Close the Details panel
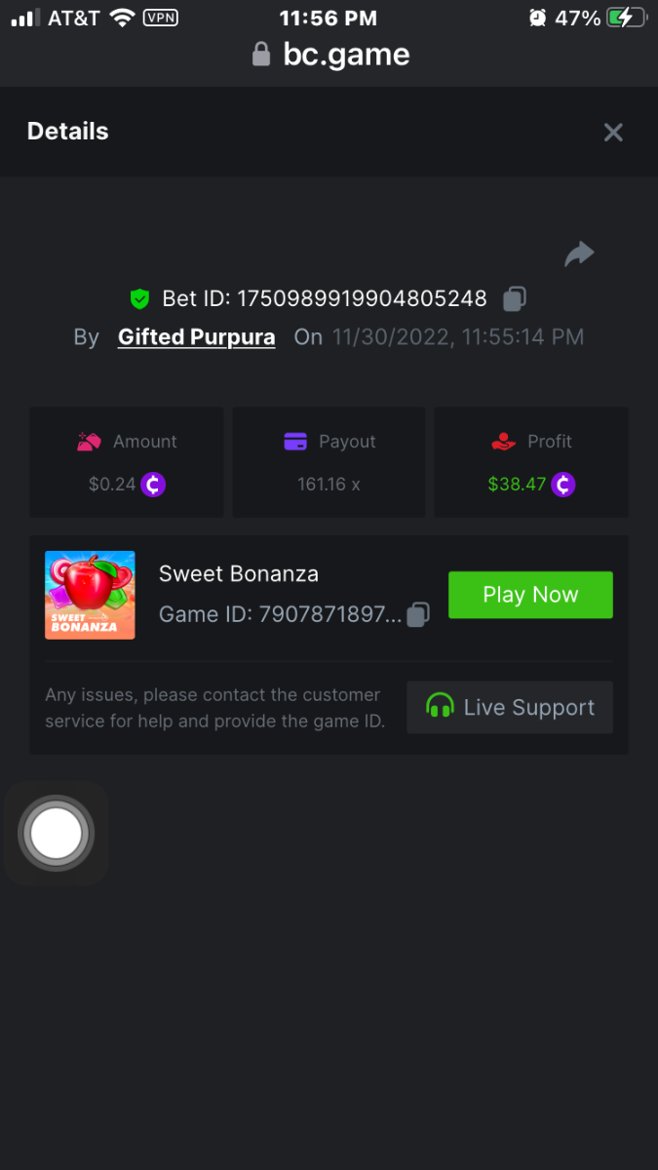Image resolution: width=658 pixels, height=1170 pixels. point(613,133)
